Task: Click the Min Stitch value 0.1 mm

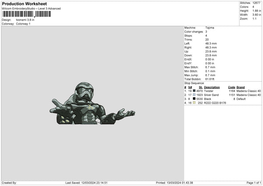Action: pos(210,71)
